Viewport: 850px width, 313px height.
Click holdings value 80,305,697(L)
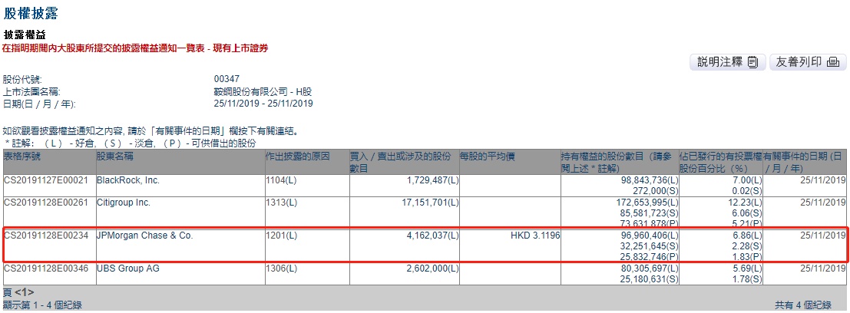pyautogui.click(x=649, y=268)
